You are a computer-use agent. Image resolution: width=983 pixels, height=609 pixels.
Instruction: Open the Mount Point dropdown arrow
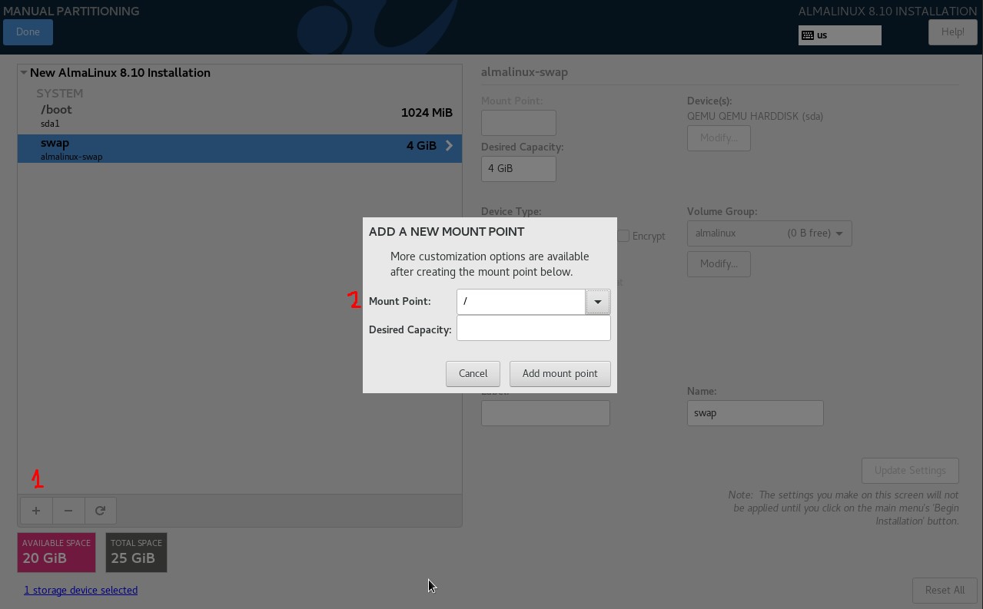coord(597,302)
